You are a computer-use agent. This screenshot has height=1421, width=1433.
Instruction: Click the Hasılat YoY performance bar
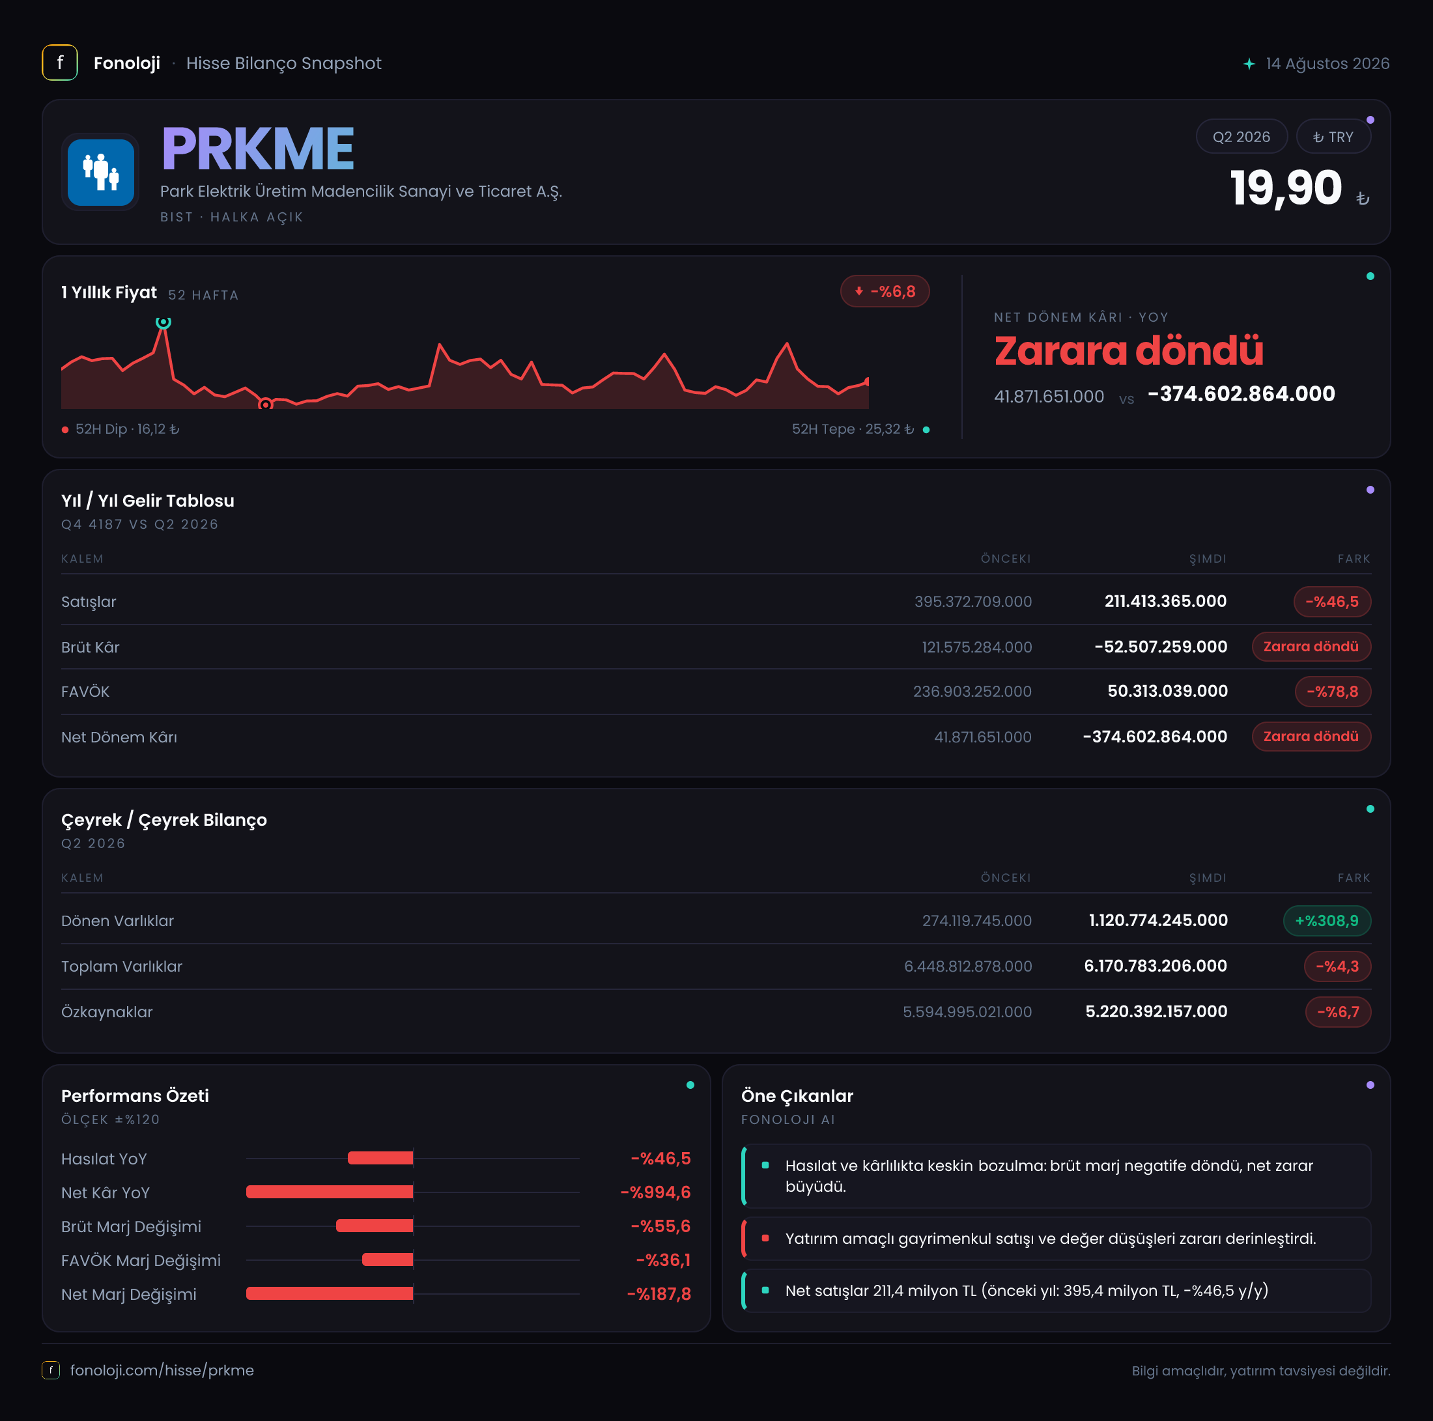pyautogui.click(x=380, y=1158)
